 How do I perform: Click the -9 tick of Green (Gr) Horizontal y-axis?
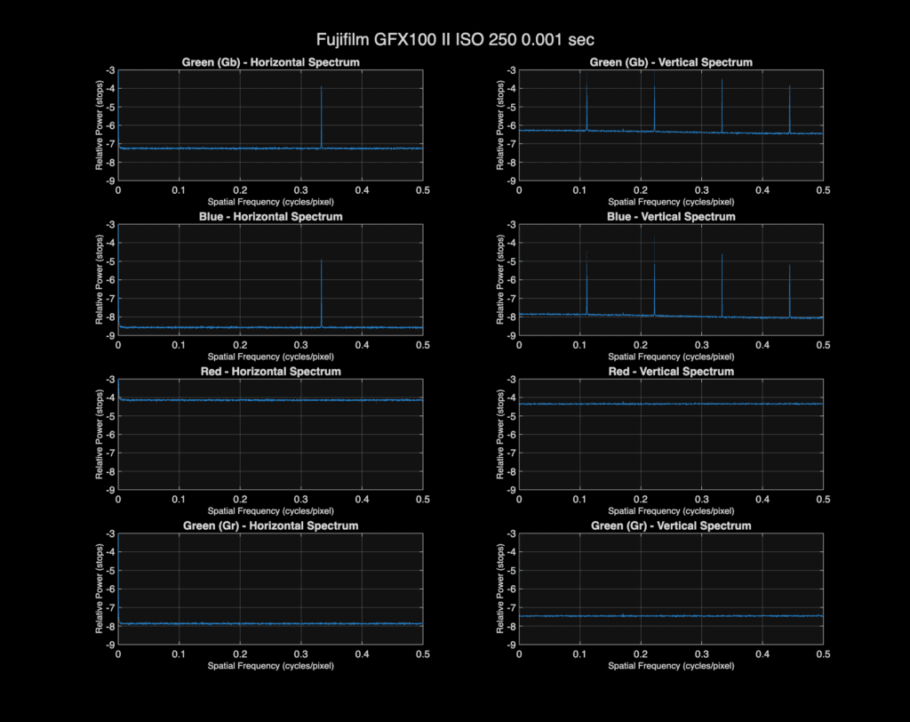[x=110, y=644]
